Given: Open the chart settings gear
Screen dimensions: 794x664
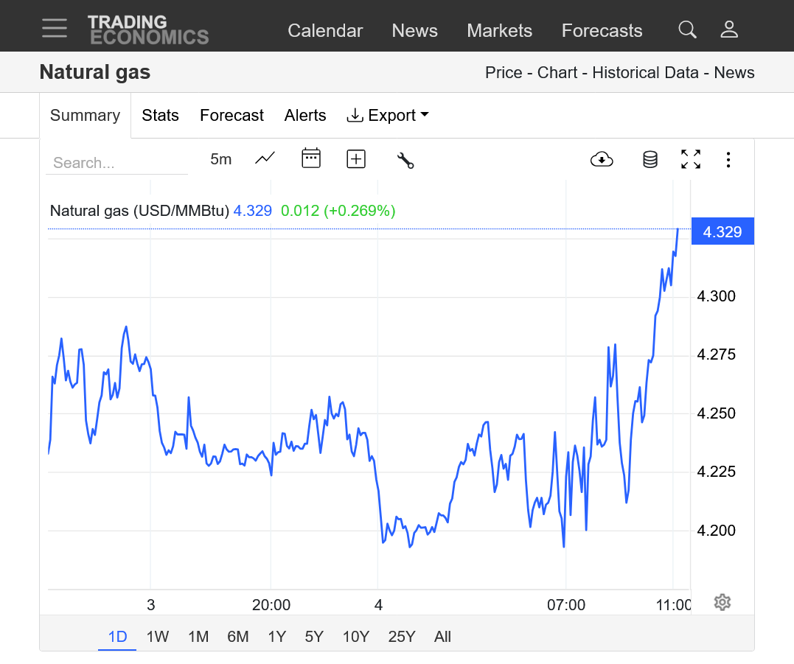Looking at the screenshot, I should (722, 602).
